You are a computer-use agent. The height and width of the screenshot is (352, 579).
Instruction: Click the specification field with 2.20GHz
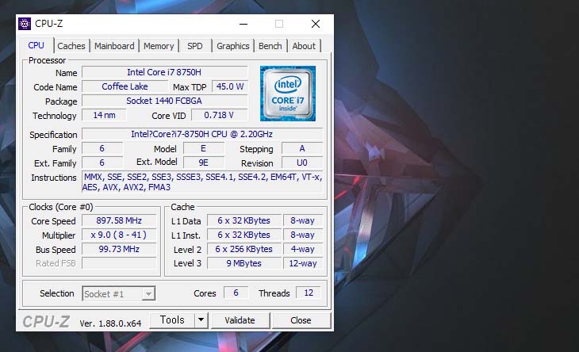[x=202, y=134]
